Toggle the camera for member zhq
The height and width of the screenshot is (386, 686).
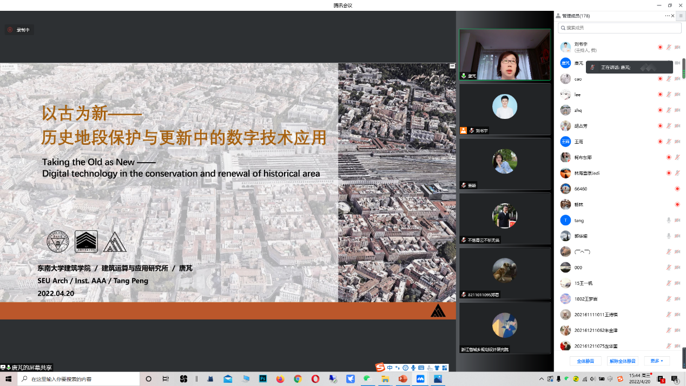[x=677, y=110]
